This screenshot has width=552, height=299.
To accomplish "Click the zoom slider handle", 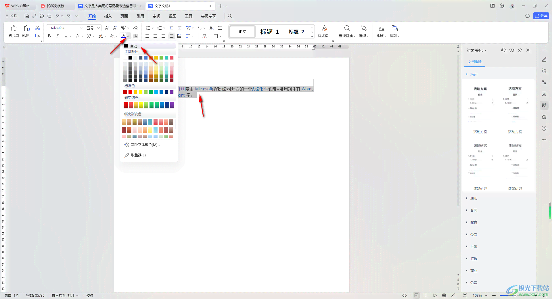I will point(515,295).
